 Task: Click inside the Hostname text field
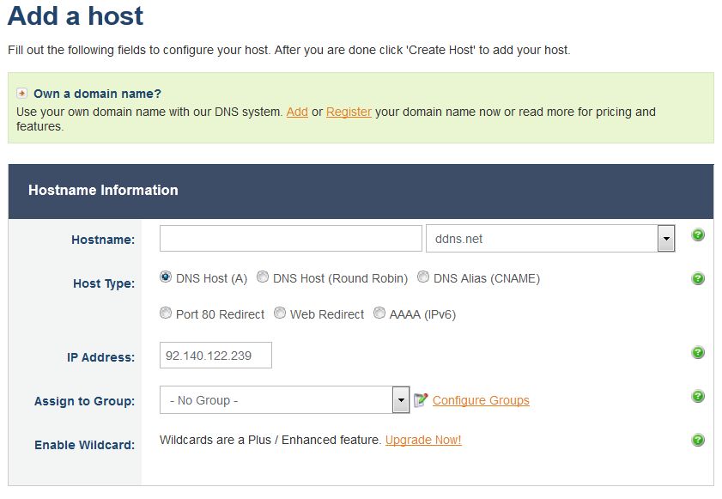(x=289, y=238)
